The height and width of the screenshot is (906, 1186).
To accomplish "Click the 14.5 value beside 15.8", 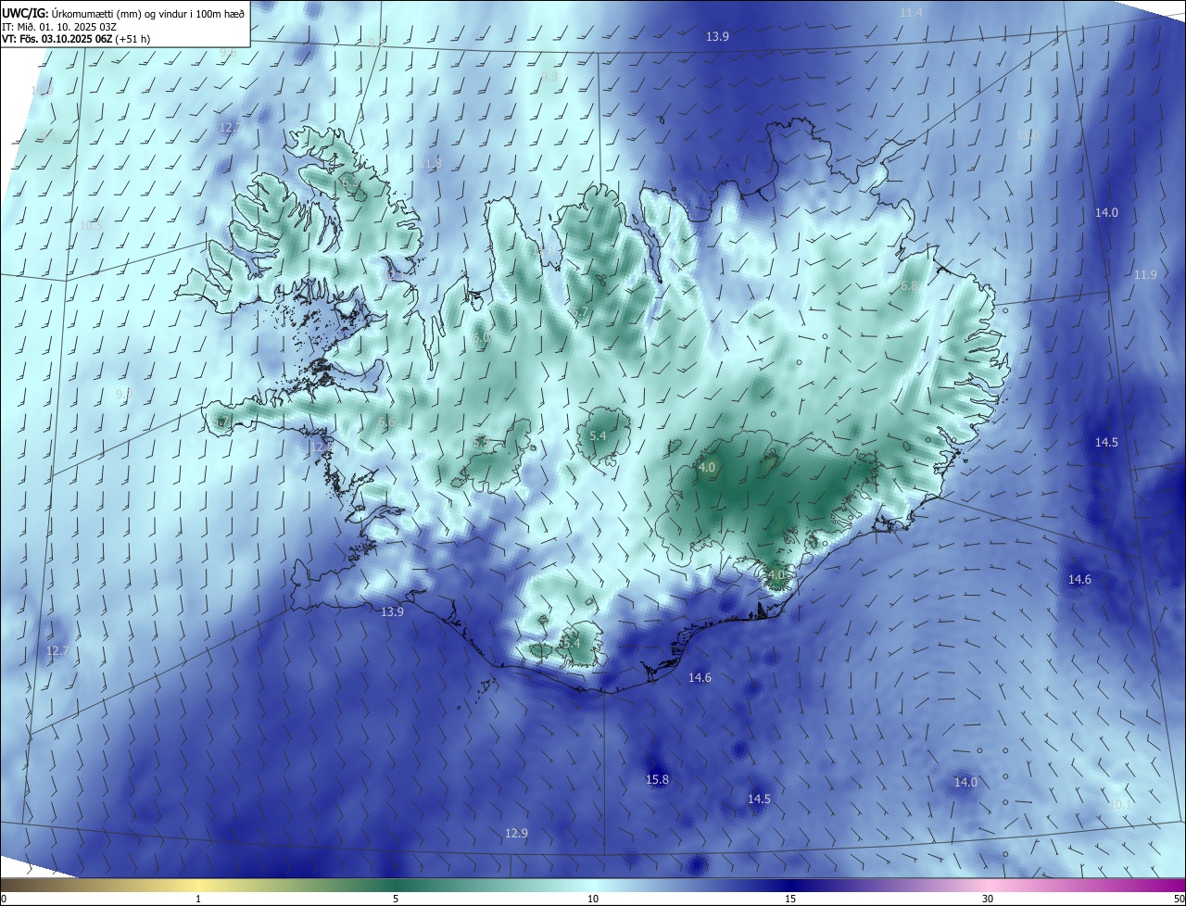I will [x=759, y=799].
